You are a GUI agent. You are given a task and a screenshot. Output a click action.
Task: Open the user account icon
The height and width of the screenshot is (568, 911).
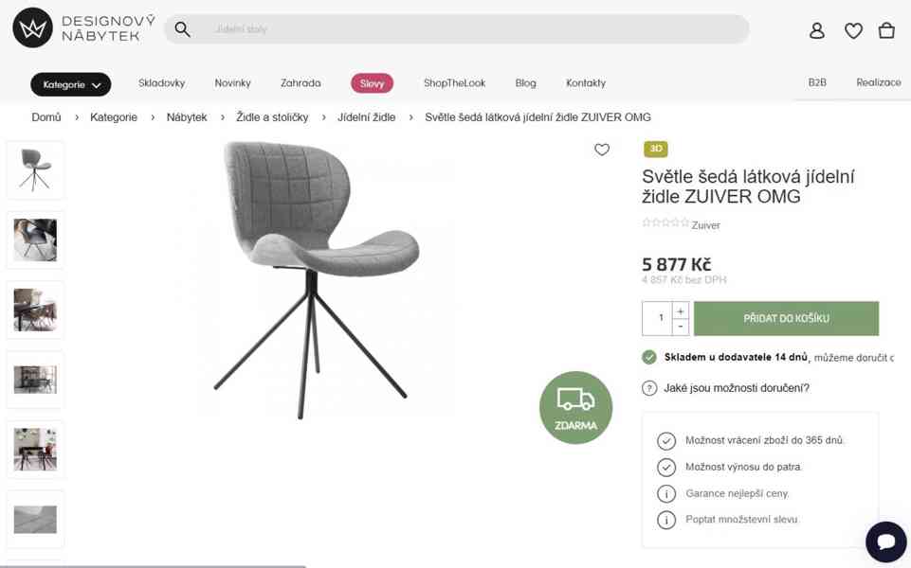click(817, 30)
